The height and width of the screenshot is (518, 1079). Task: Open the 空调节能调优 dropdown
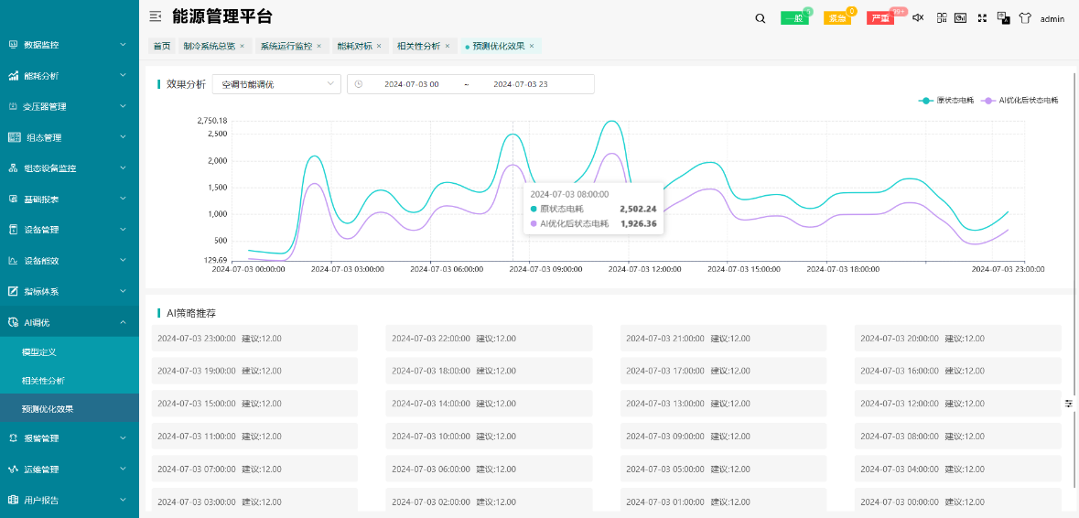coord(276,84)
